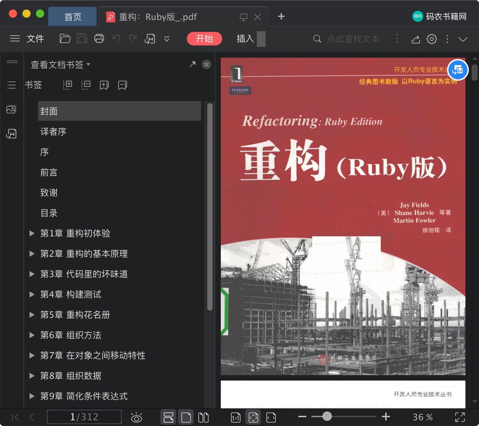Screen dimensions: 479x426
Task: Close the 重构：Ruby版_.pdf tab
Action: [x=258, y=17]
